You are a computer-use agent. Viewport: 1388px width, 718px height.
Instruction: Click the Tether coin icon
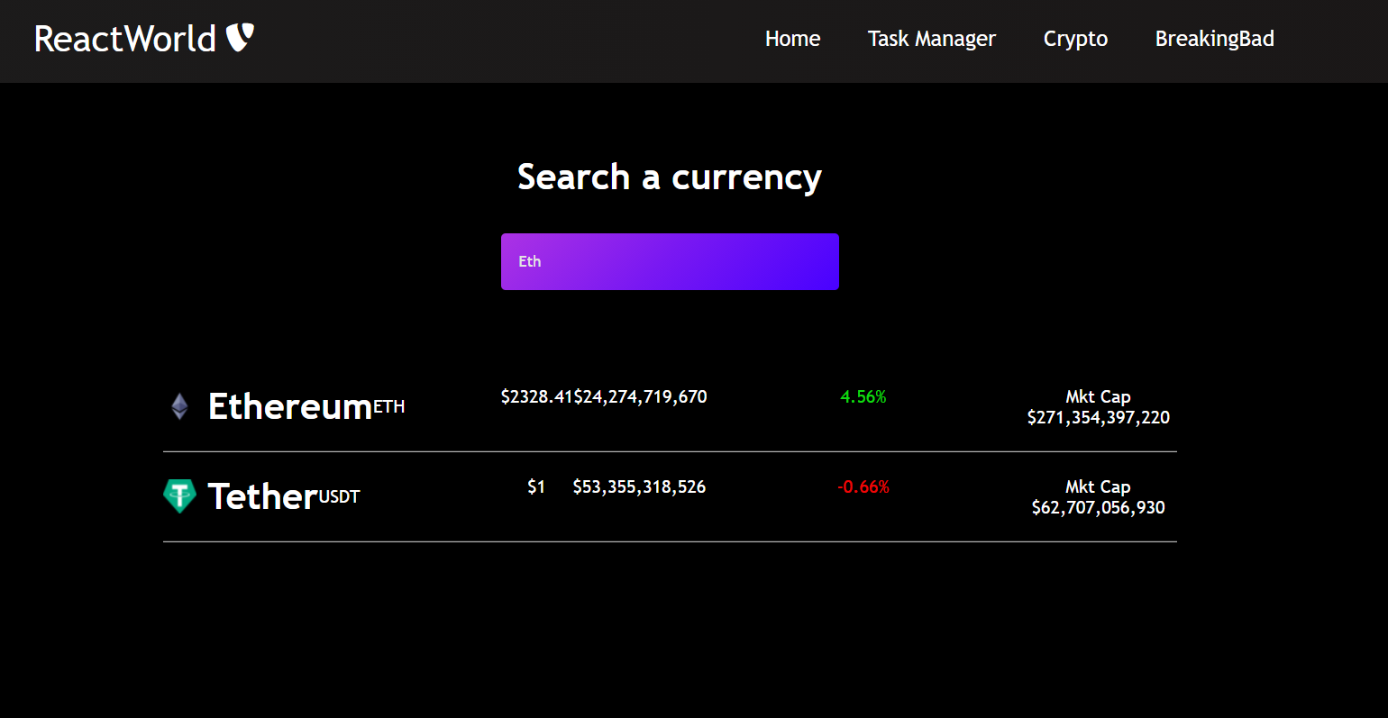180,496
